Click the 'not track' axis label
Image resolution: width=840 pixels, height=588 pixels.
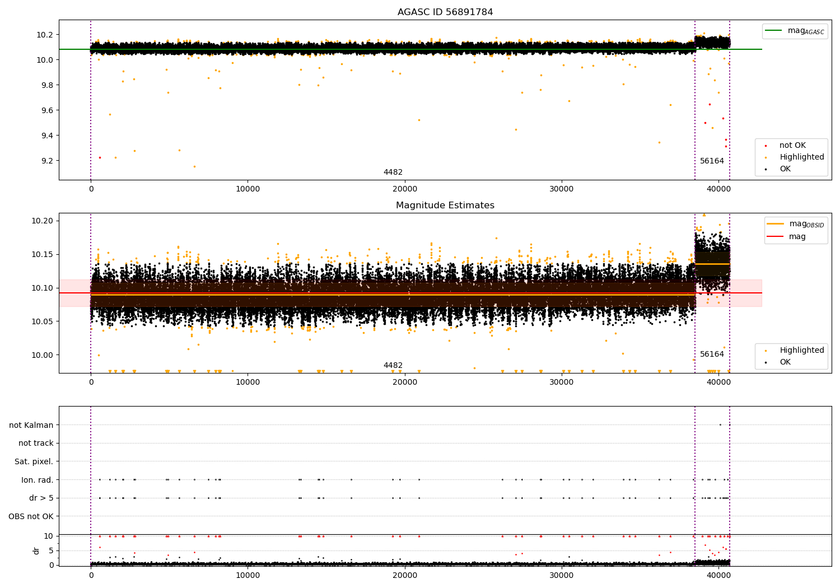point(36,444)
